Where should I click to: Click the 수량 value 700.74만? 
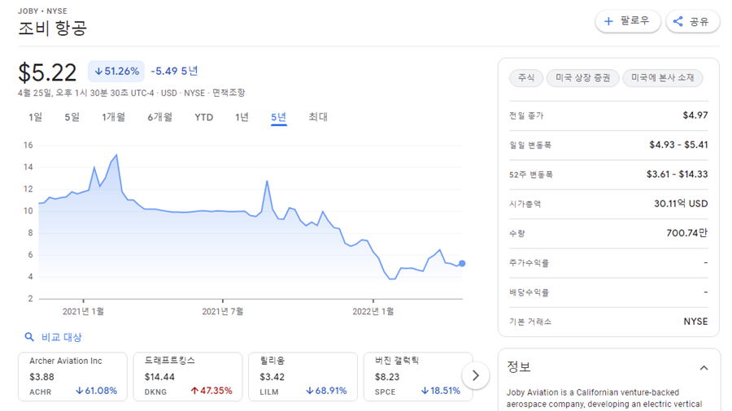(x=686, y=233)
